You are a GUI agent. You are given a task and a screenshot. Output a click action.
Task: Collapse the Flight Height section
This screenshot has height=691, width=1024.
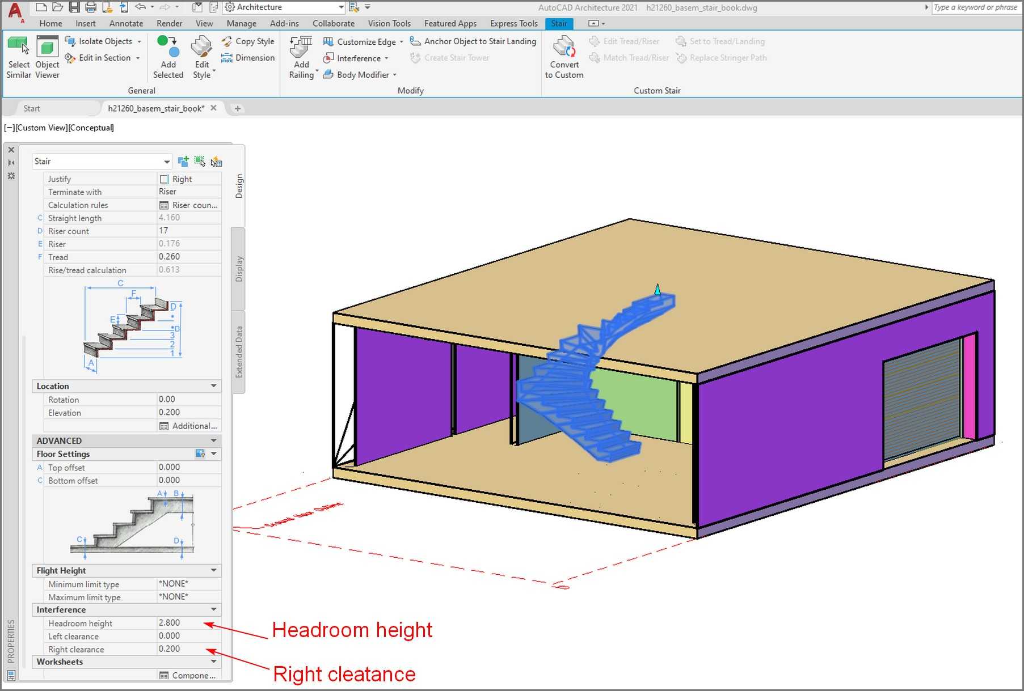click(x=214, y=570)
